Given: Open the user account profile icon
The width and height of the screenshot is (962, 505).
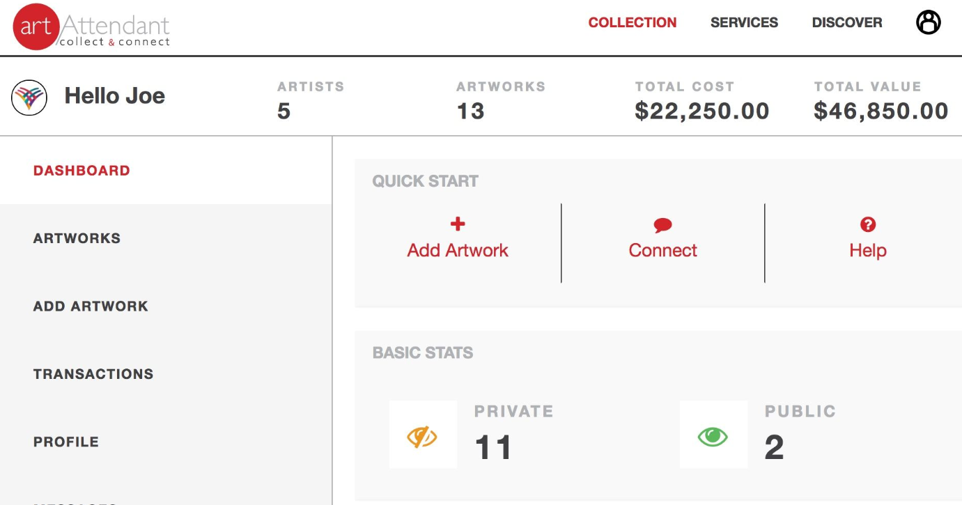Looking at the screenshot, I should click(x=928, y=22).
